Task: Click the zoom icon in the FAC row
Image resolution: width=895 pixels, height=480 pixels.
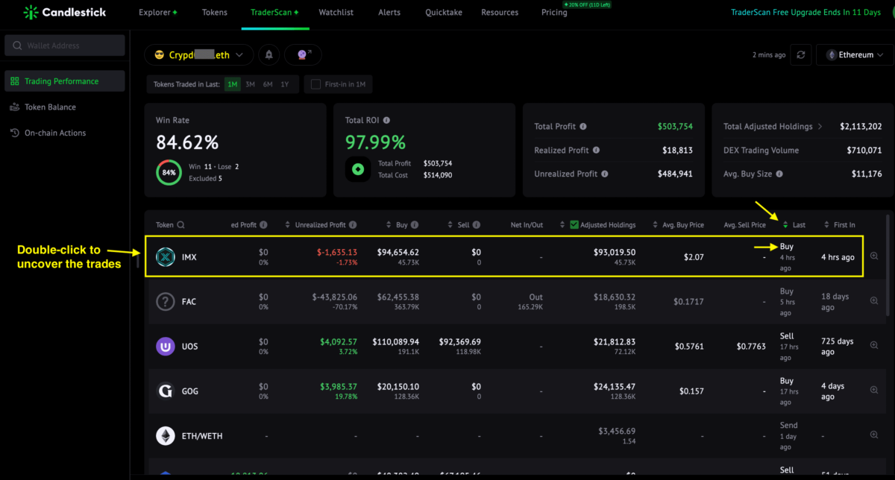Action: coord(874,301)
